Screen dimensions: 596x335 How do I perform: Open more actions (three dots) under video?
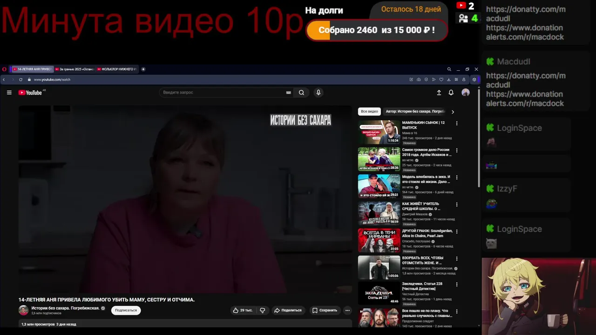click(347, 310)
